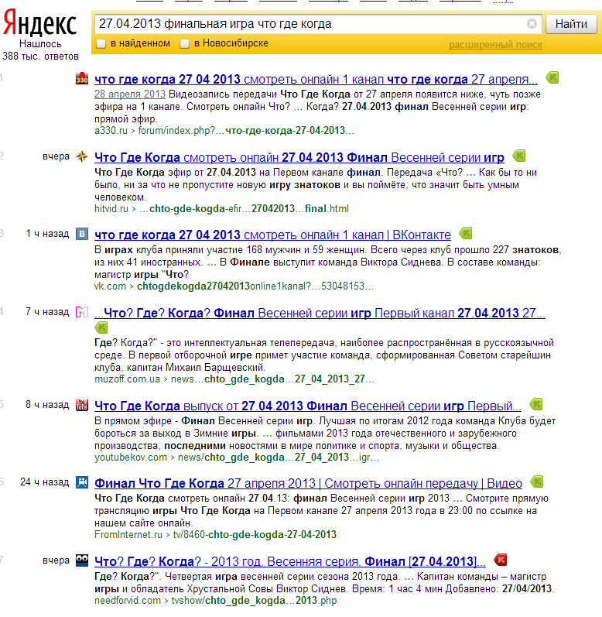Click the '24 ч назад' timestamp
This screenshot has height=617, width=602.
tap(44, 482)
